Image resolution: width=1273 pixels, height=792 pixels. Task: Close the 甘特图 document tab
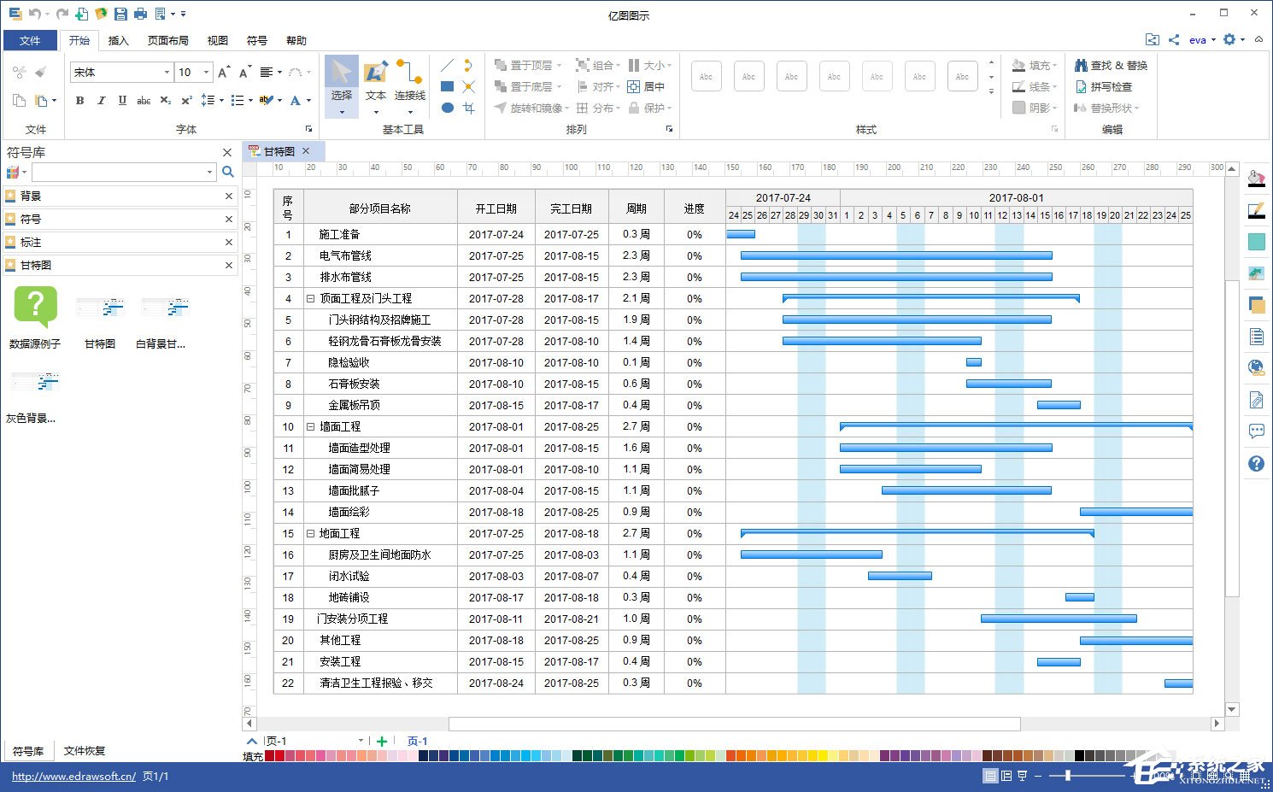click(306, 151)
